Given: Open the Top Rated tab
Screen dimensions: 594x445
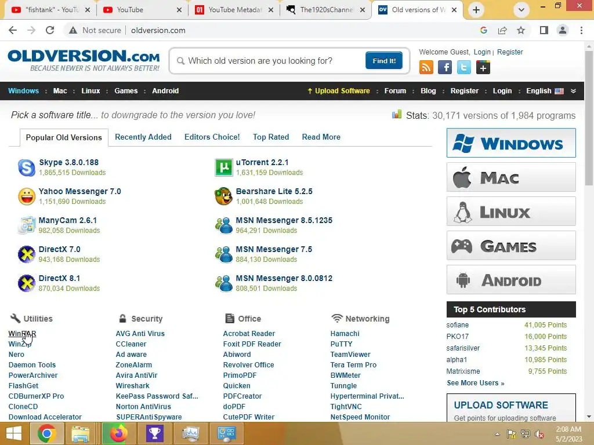Looking at the screenshot, I should [x=271, y=137].
